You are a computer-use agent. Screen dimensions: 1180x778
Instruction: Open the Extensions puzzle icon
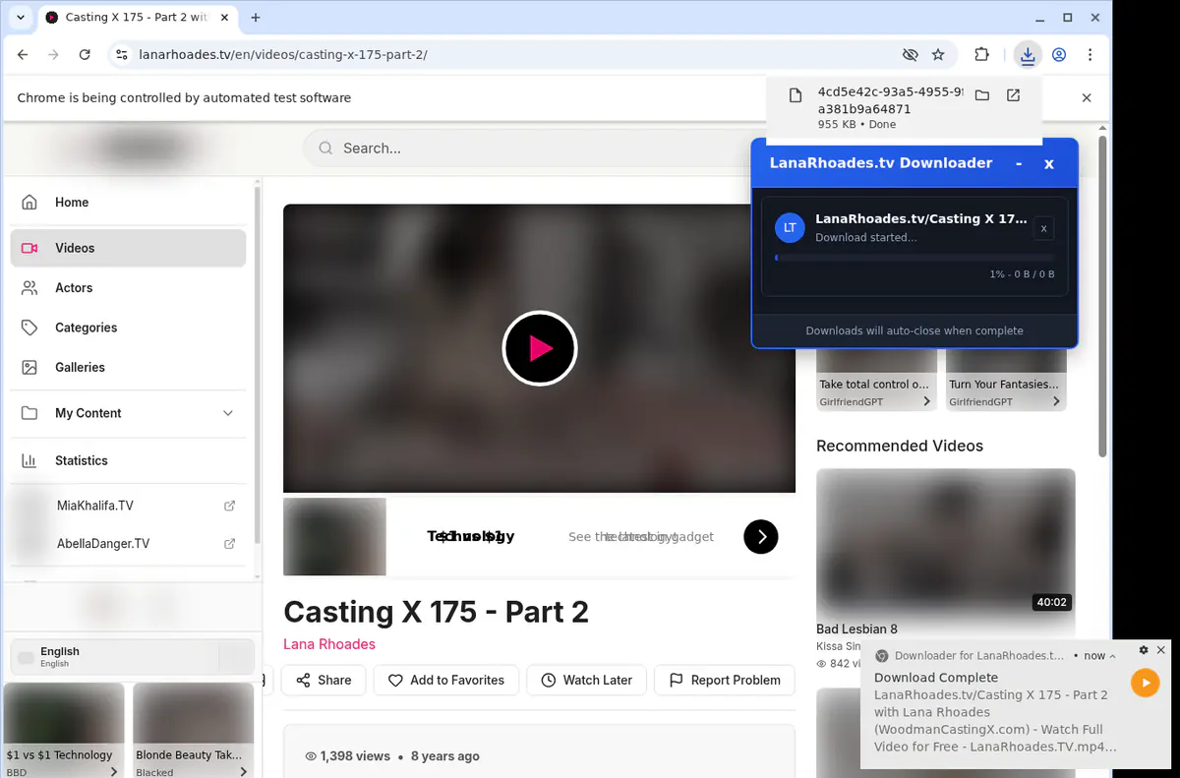point(981,55)
